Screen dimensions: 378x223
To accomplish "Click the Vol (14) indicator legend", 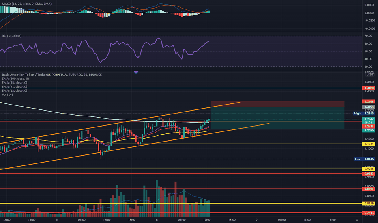I will 7,94.
